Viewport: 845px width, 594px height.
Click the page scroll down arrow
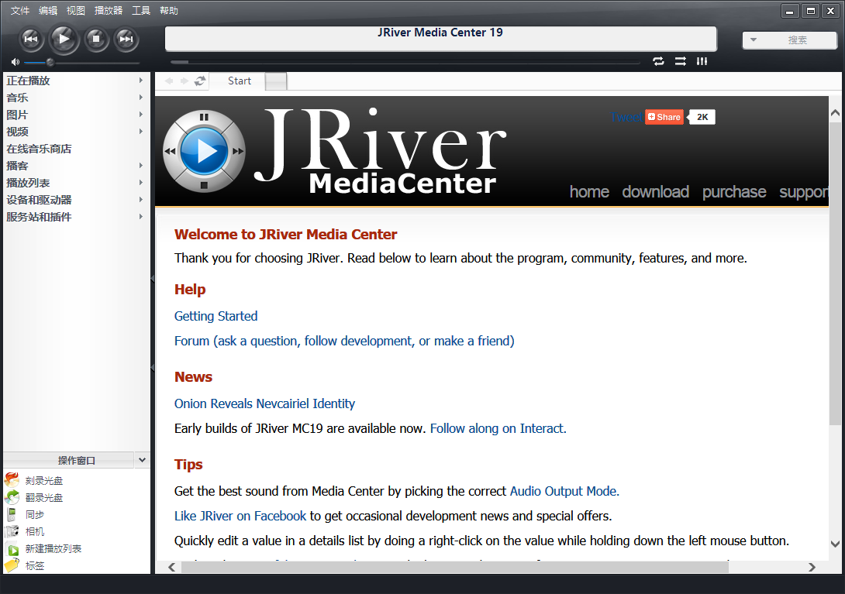click(x=835, y=544)
